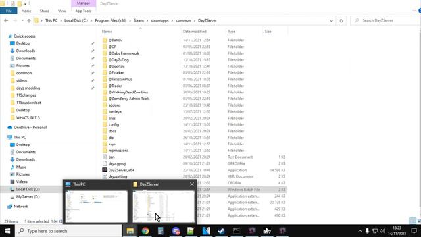Select Network in navigation pane
Viewport: 421px width, 237px height.
[x=20, y=206]
